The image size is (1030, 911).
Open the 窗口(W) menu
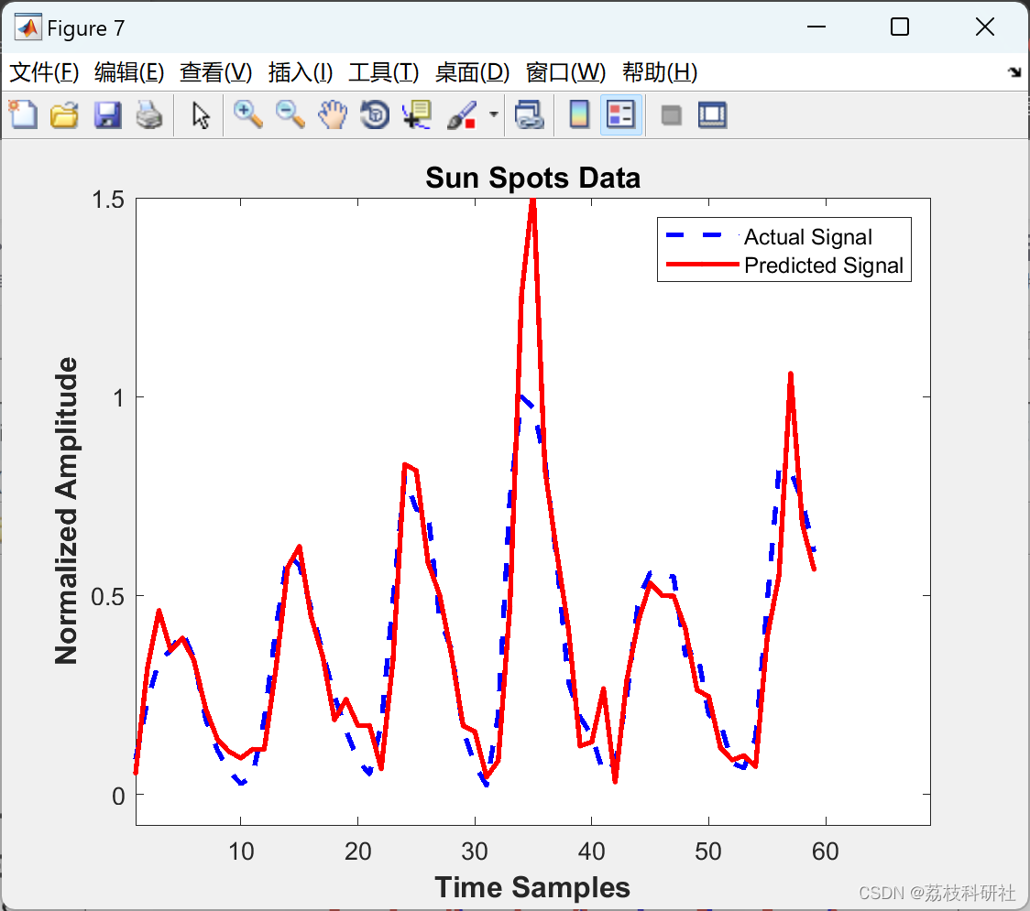point(565,72)
